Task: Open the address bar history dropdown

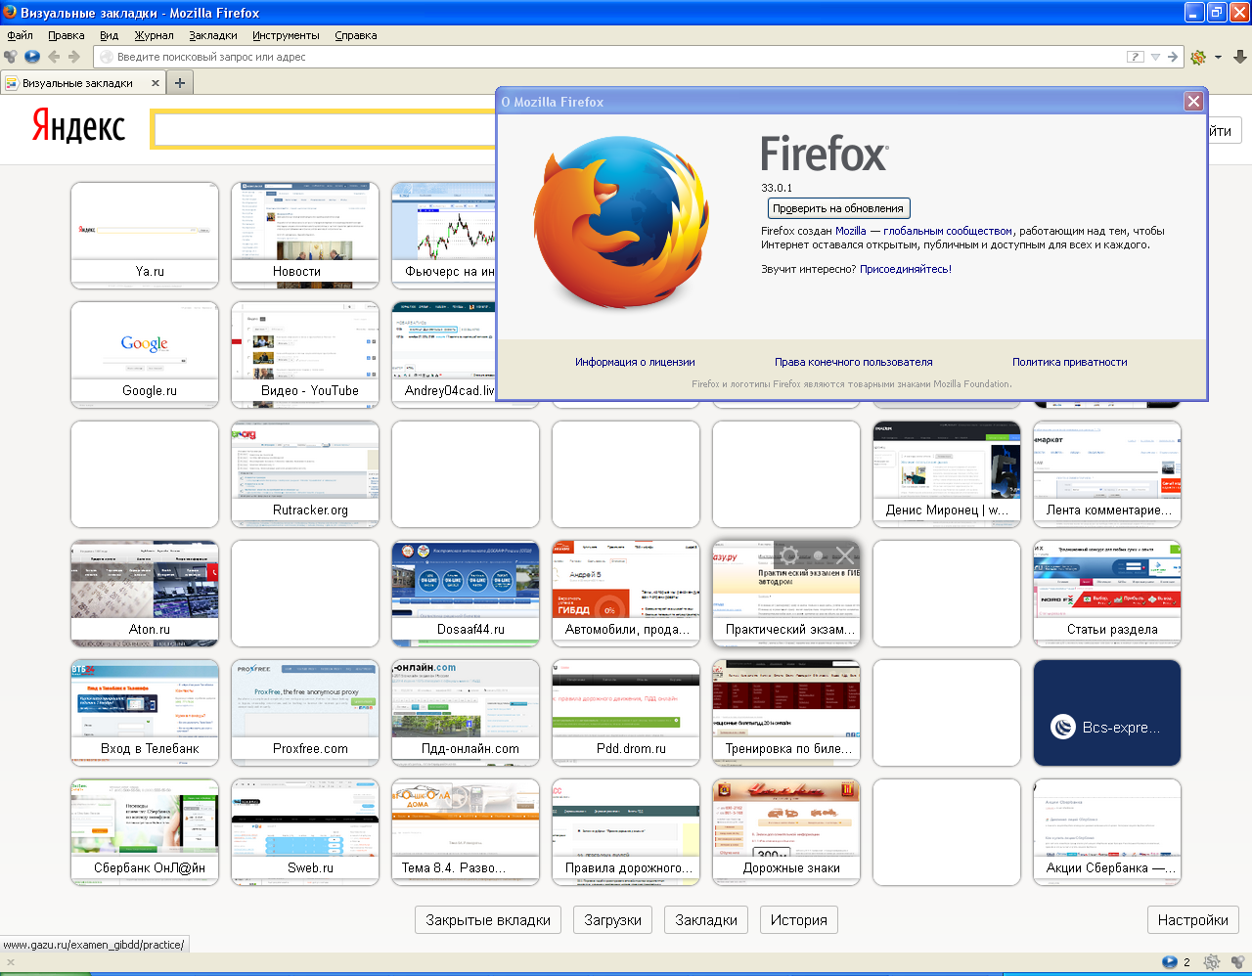Action: point(1155,57)
